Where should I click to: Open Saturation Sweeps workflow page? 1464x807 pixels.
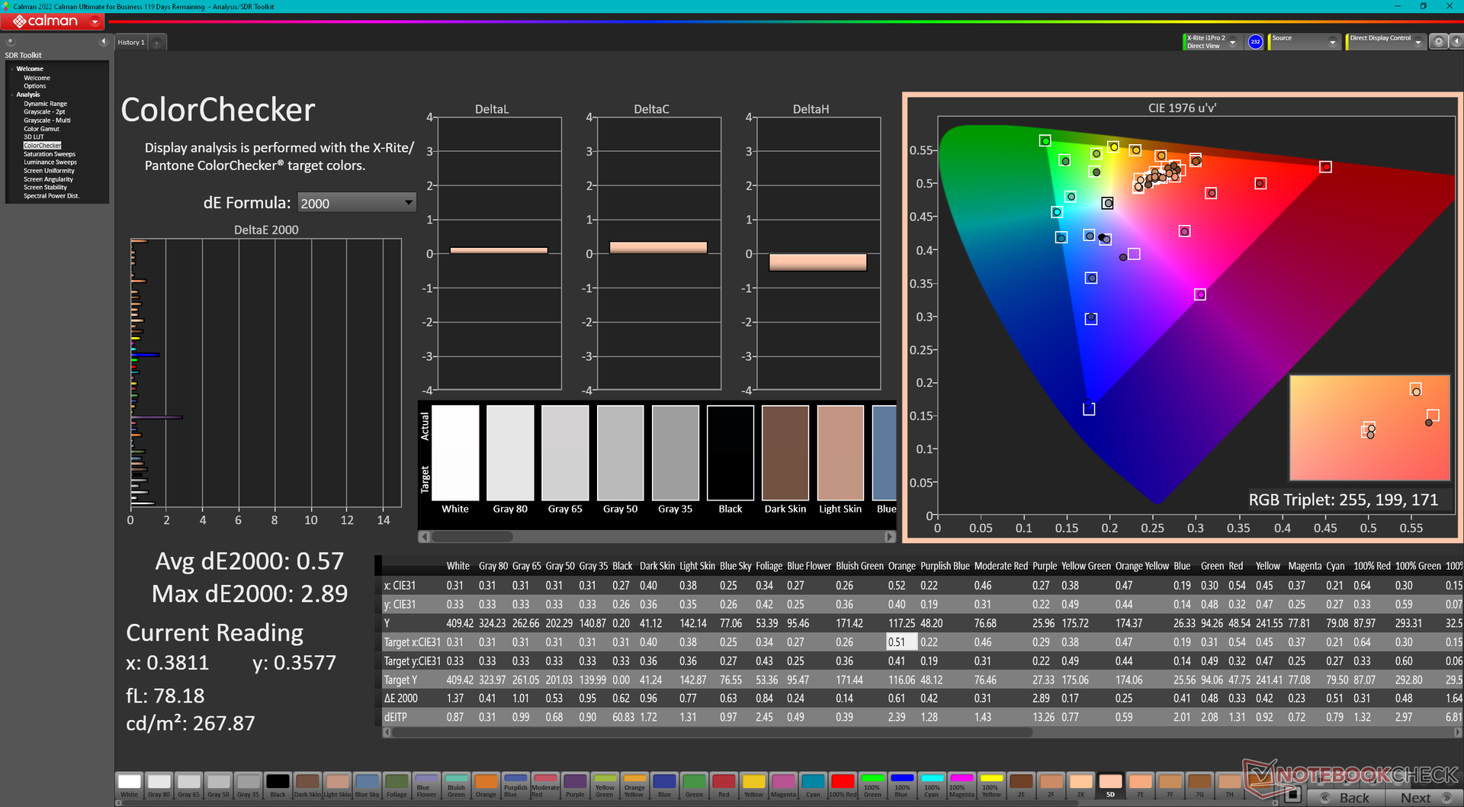pos(50,154)
